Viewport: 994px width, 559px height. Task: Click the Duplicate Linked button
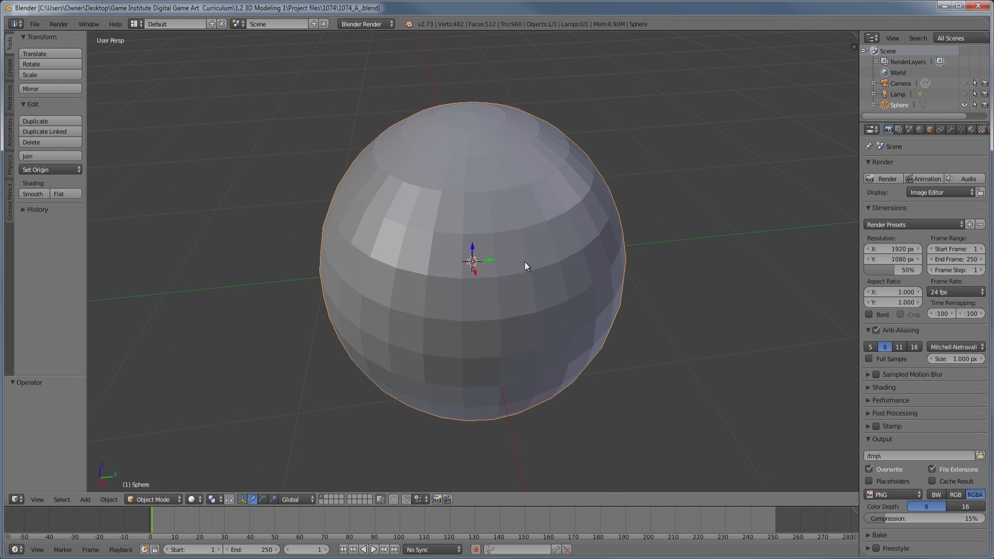click(50, 131)
